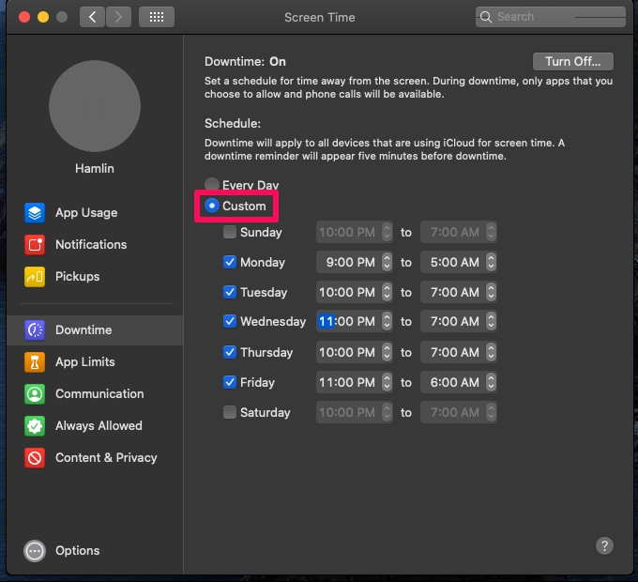Uncheck the Wednesday checkbox
Image resolution: width=638 pixels, height=582 pixels.
[230, 321]
